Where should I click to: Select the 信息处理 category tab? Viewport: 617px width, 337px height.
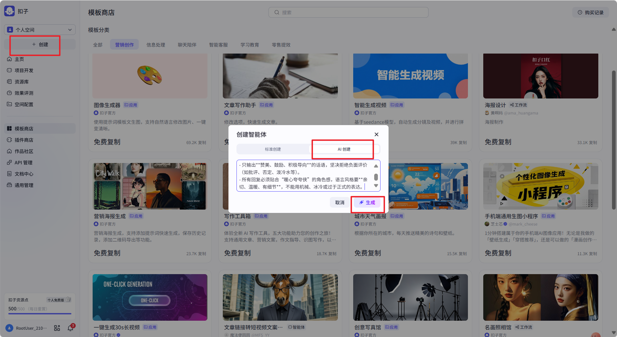[x=156, y=45]
